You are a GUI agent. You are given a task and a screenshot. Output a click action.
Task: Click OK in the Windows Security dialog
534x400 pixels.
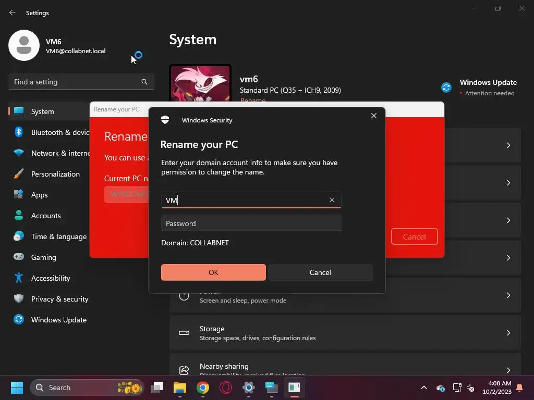(x=213, y=272)
